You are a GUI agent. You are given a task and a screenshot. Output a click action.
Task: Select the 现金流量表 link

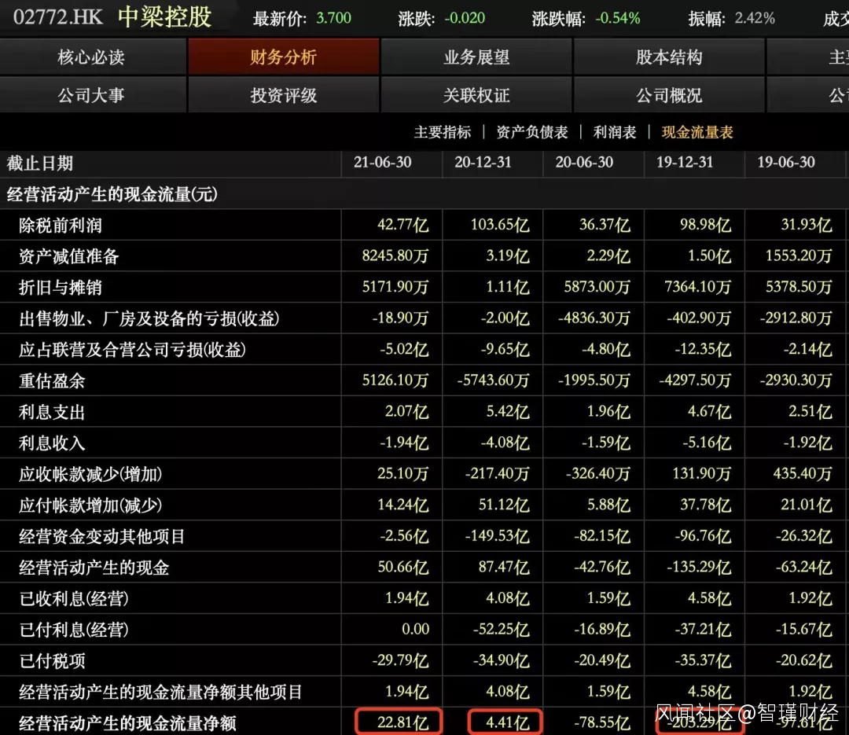tap(696, 132)
